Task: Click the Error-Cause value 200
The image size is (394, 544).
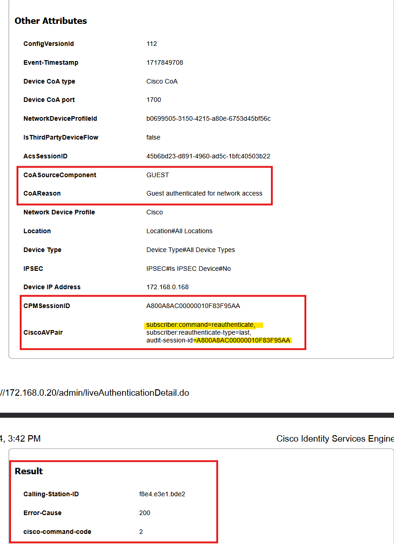Action: point(145,513)
